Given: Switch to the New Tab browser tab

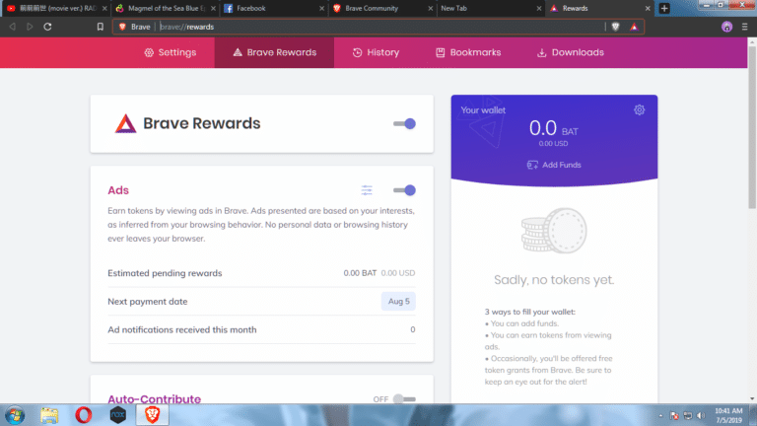Looking at the screenshot, I should point(491,8).
